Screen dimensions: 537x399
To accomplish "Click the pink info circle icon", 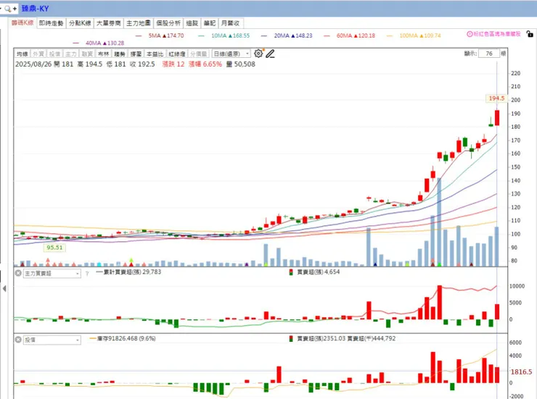I will [470, 34].
